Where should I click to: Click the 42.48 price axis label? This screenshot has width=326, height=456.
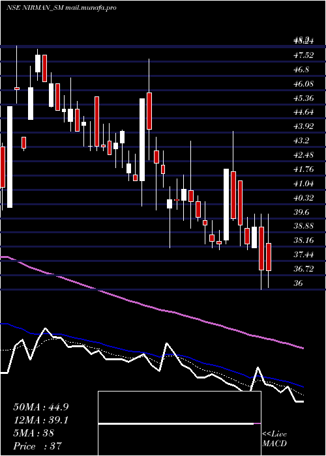[304, 155]
